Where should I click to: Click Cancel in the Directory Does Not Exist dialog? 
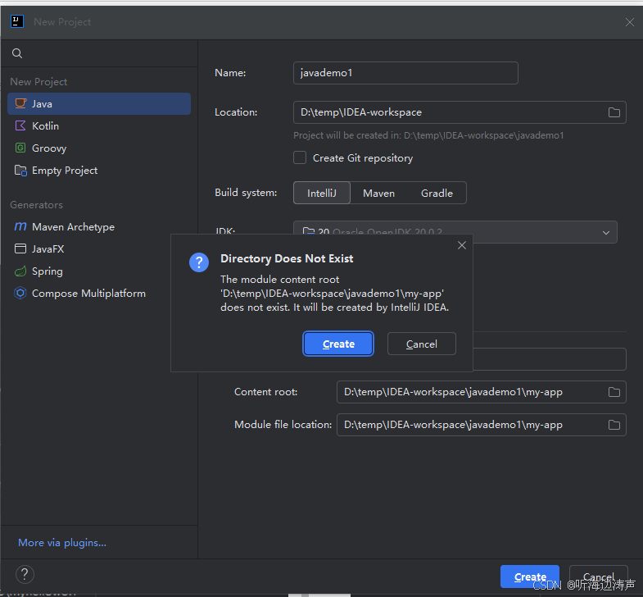[422, 344]
